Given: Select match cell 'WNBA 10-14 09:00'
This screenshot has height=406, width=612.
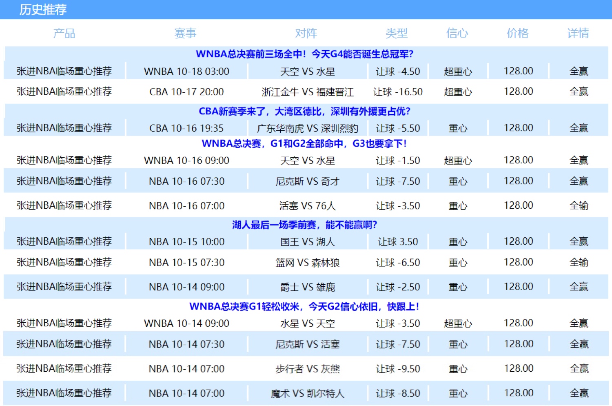Looking at the screenshot, I should (x=186, y=323).
